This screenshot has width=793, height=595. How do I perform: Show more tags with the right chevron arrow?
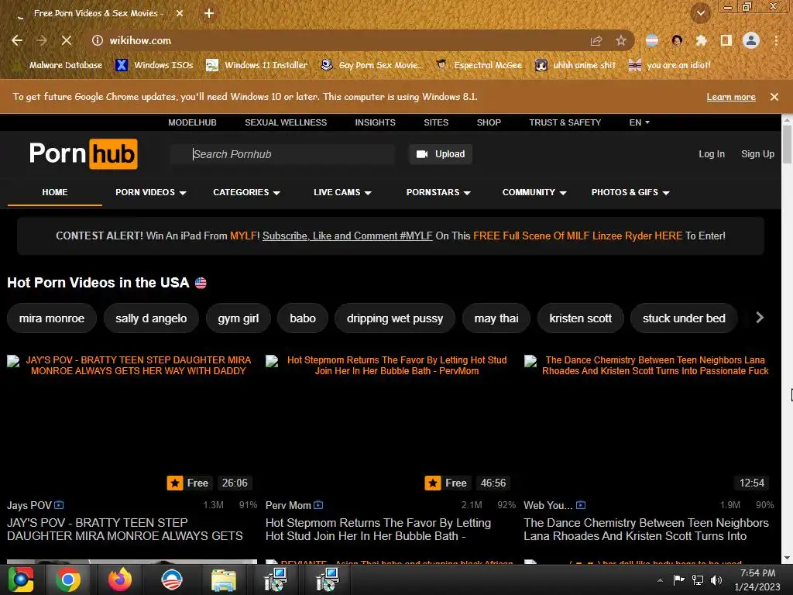click(760, 318)
